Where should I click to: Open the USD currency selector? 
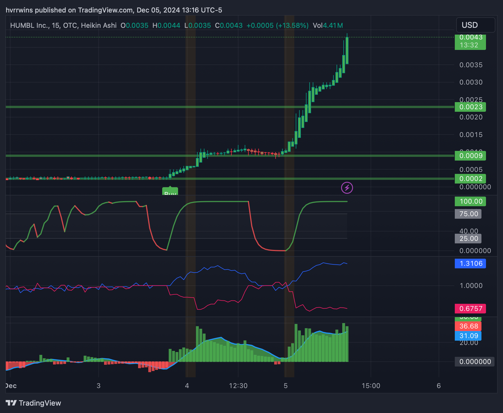(475, 25)
